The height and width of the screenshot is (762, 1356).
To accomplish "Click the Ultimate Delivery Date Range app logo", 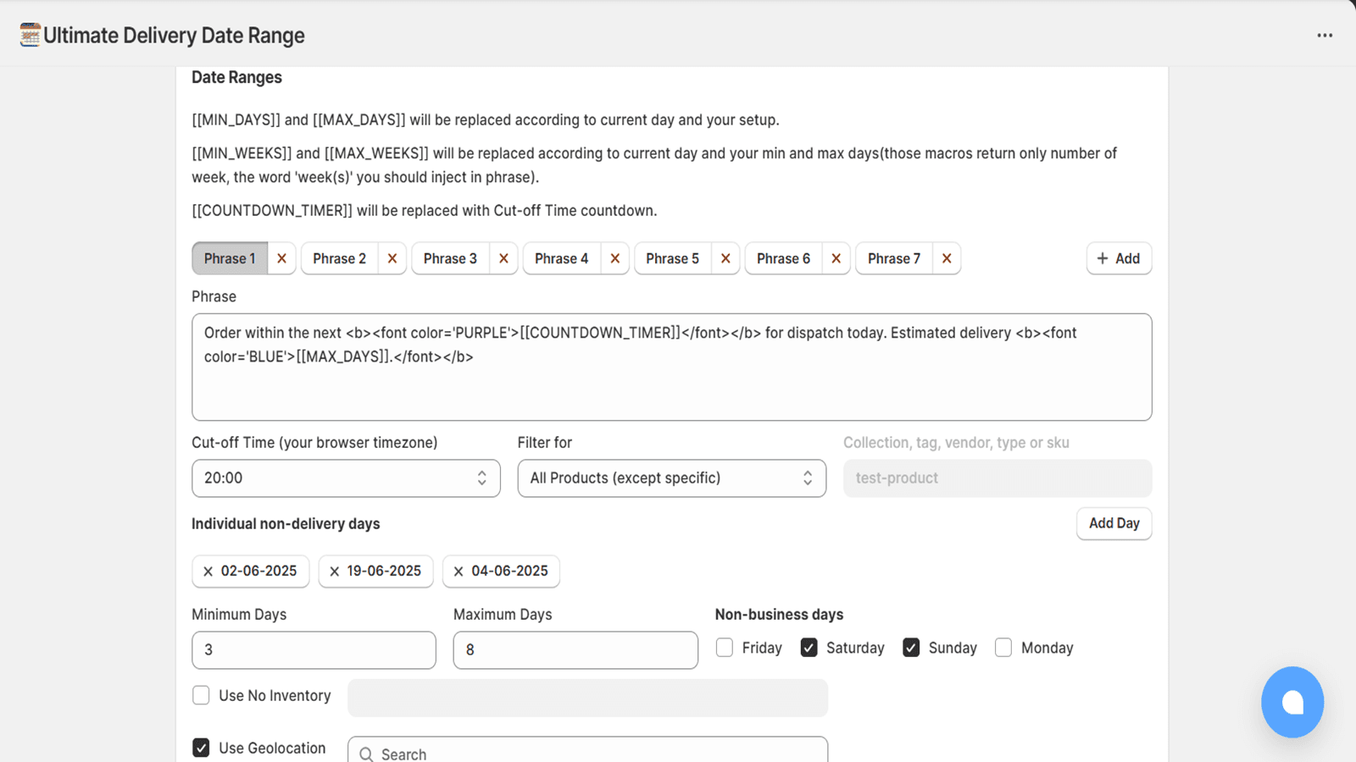I will point(31,35).
